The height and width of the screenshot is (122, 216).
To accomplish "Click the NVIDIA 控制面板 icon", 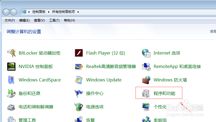I will 11,66.
